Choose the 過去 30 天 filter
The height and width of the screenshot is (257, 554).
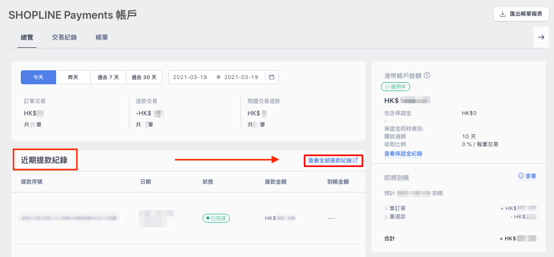coord(144,77)
